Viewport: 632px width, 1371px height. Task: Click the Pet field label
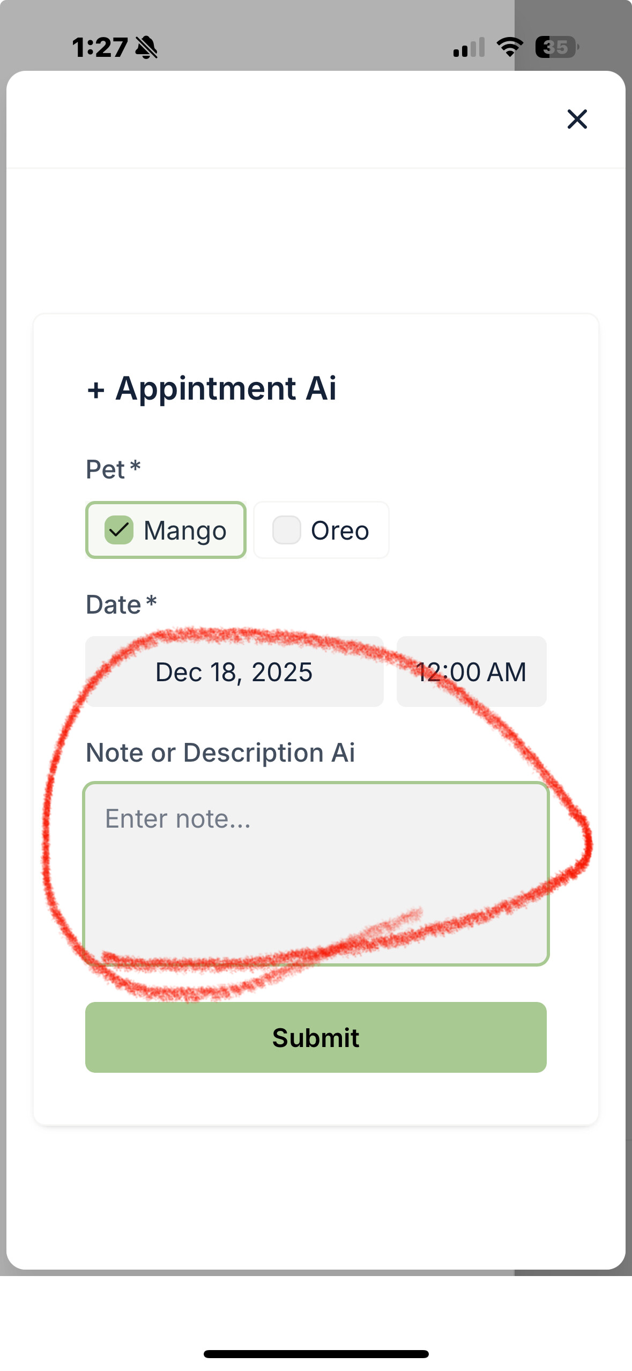click(x=106, y=470)
